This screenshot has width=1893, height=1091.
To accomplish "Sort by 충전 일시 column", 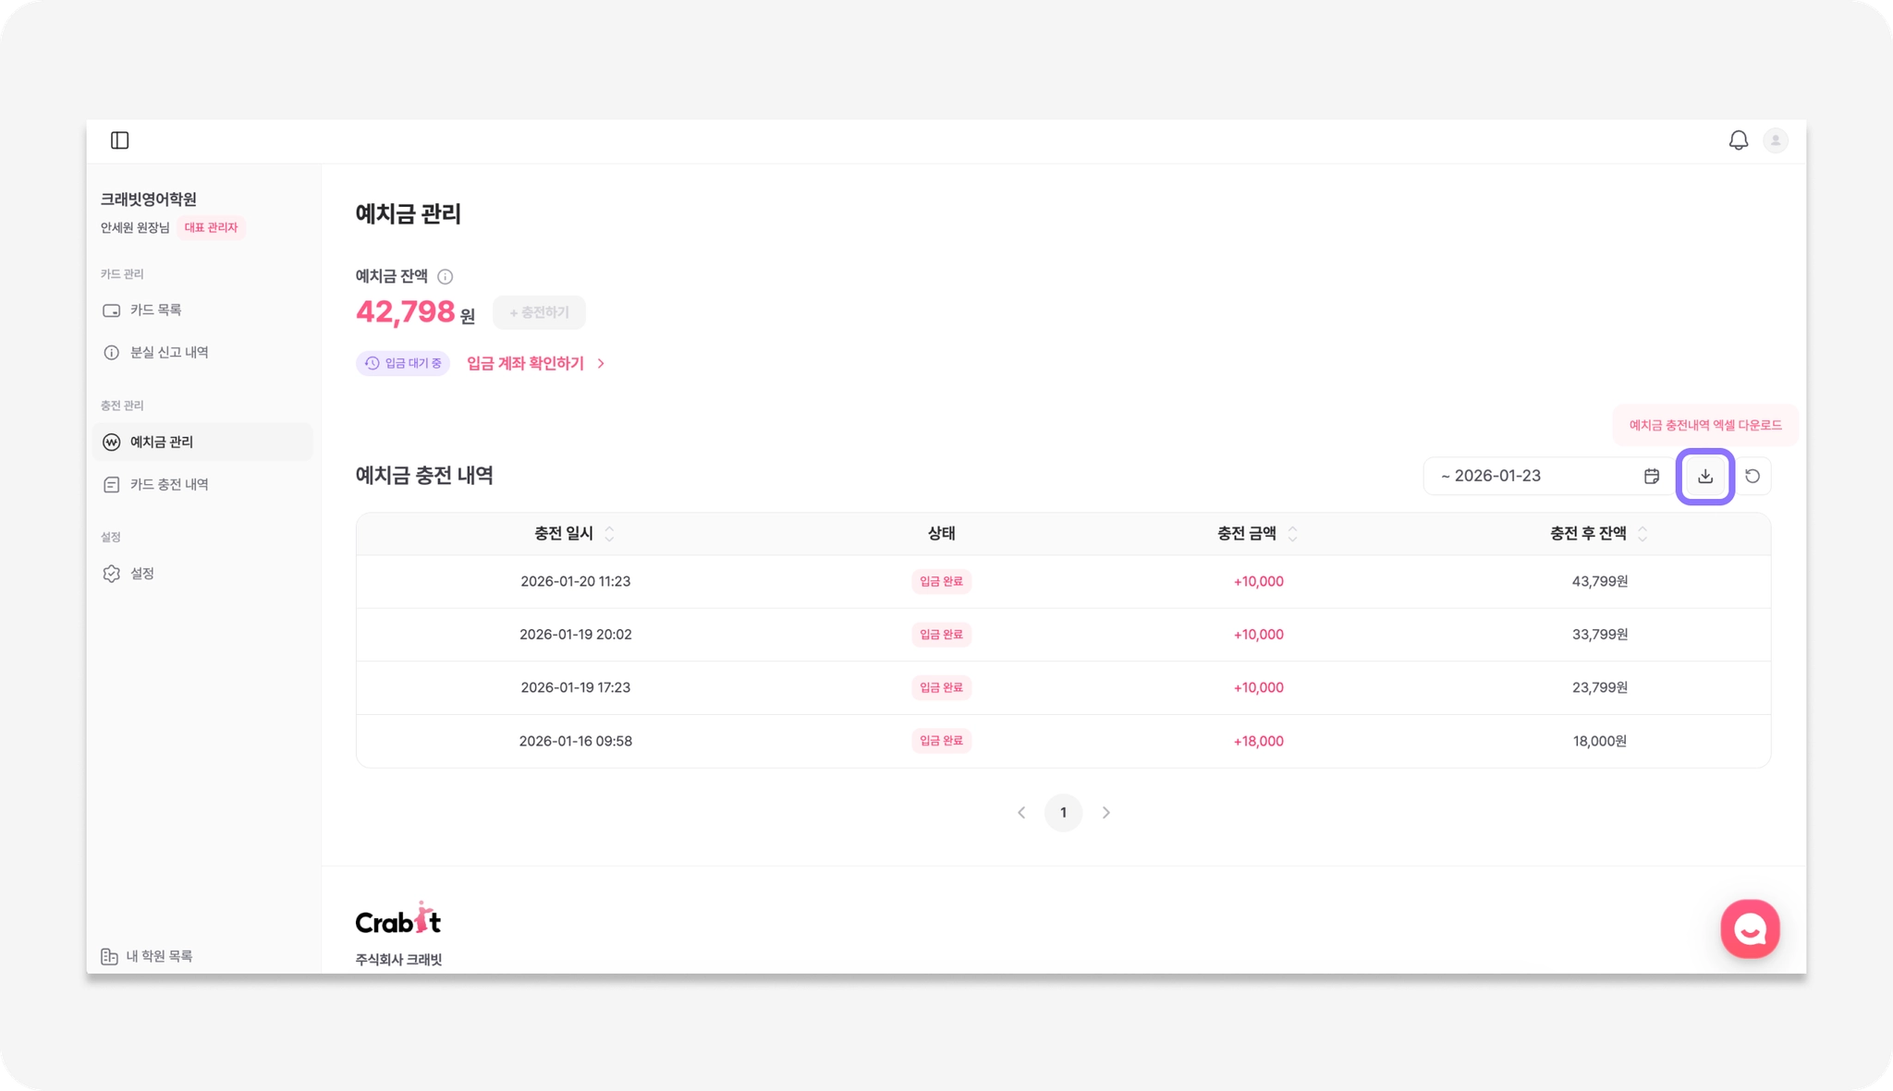I will pos(609,534).
